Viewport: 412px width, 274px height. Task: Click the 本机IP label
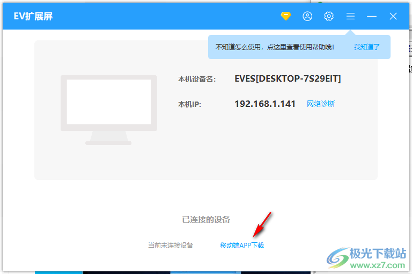pyautogui.click(x=189, y=104)
